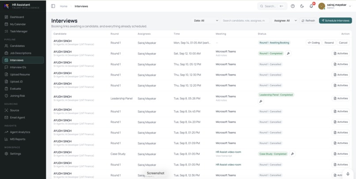Open Activities for Tue, Sep 8, 01:25 PM row
This screenshot has width=356, height=179.
[341, 133]
